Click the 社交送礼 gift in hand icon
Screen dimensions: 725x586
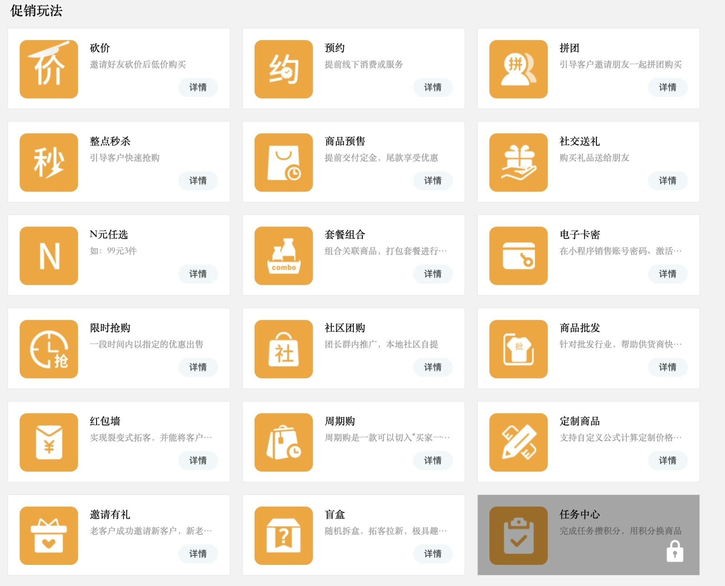tap(518, 162)
